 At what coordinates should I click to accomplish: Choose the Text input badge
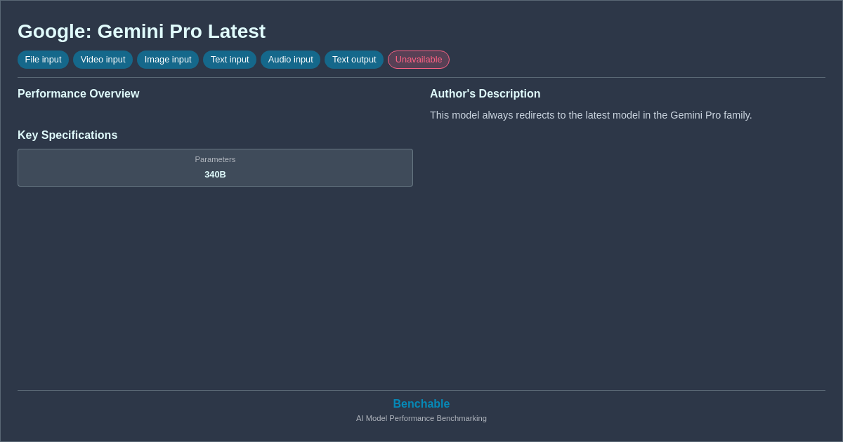coord(230,60)
